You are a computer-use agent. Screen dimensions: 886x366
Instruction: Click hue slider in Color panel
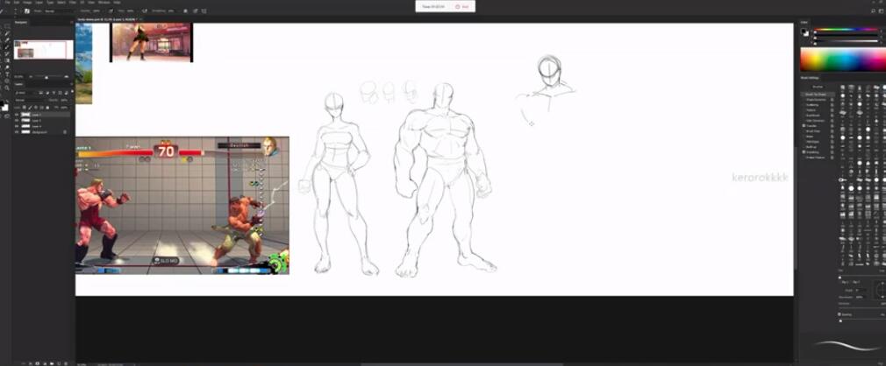(x=847, y=30)
